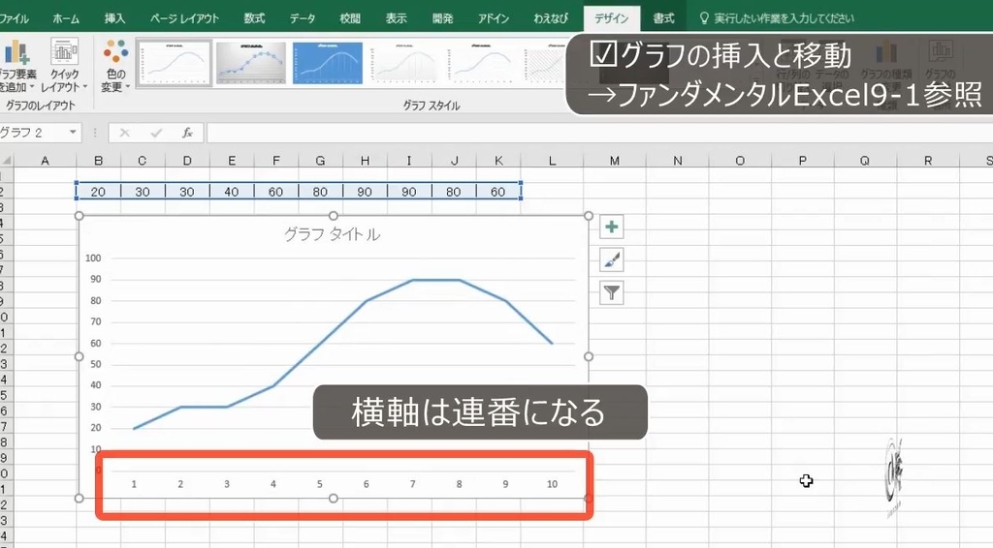
Task: Switch to the アドイン tab
Action: pyautogui.click(x=494, y=18)
